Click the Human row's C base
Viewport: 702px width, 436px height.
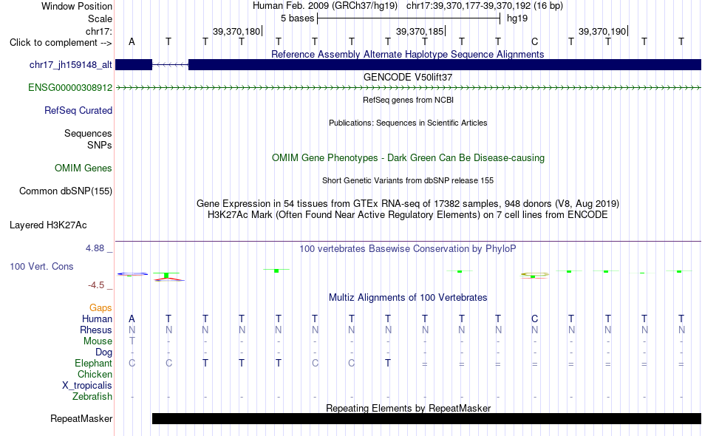tap(534, 319)
